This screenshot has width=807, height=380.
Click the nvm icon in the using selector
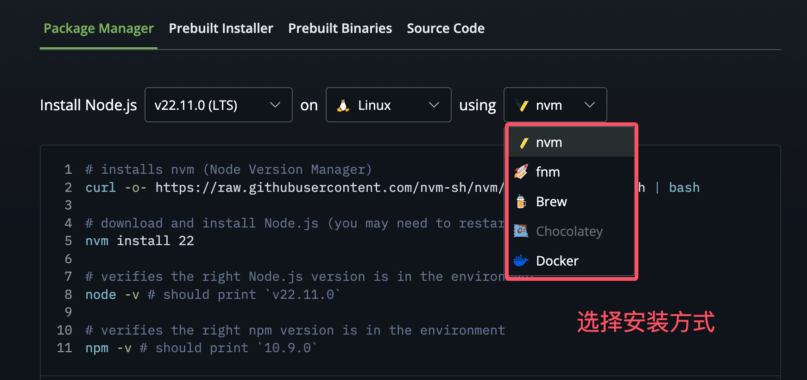[523, 106]
